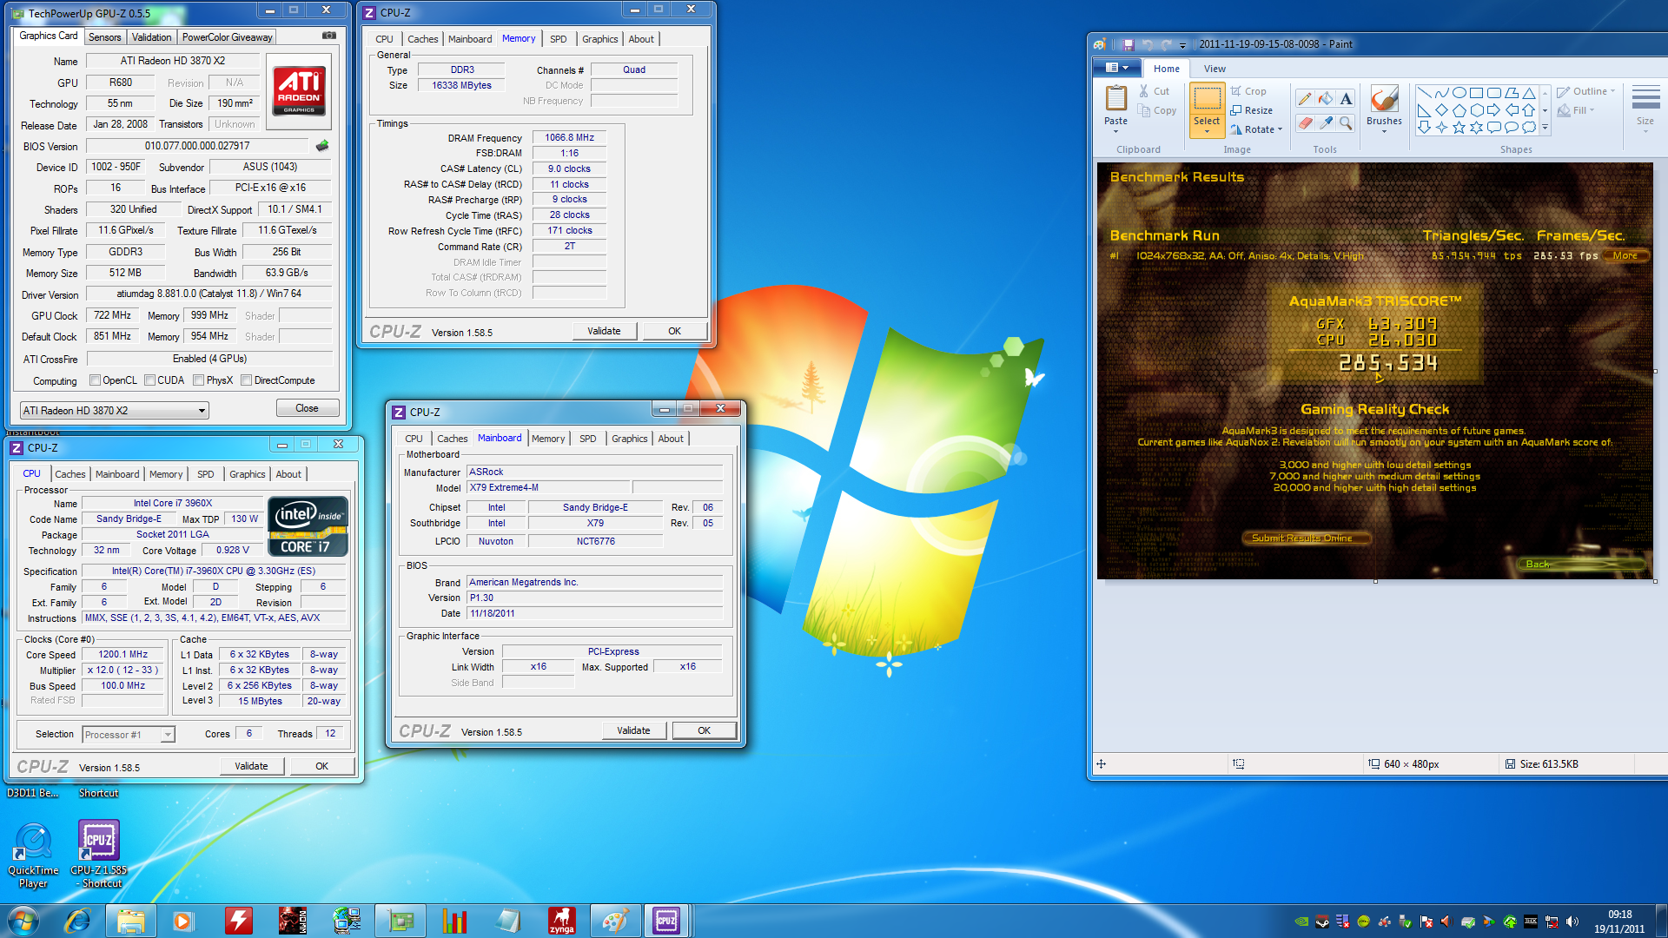
Task: Open the Caches tab in processor CPU-Z window
Action: click(x=70, y=474)
